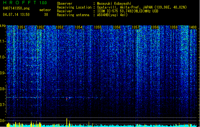Click the HROFFT 1.0.0 title text
Image resolution: width=200 pixels, height=127 pixels.
25,3
